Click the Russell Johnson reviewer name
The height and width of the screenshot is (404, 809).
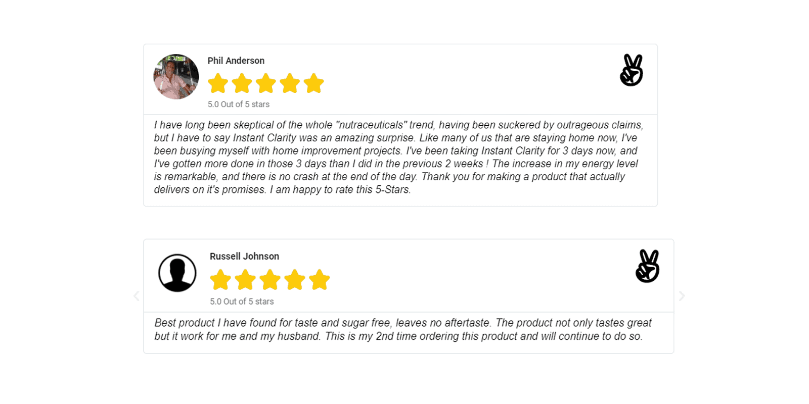[x=245, y=257]
